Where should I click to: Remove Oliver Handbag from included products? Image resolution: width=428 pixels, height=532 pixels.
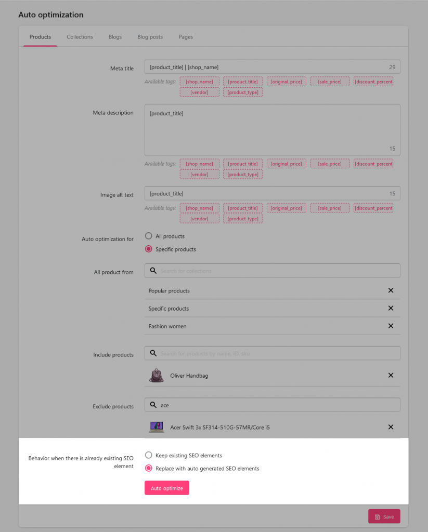click(391, 375)
